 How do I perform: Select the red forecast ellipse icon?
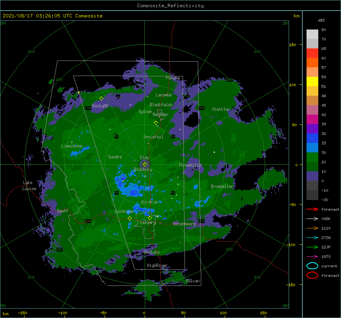click(312, 275)
